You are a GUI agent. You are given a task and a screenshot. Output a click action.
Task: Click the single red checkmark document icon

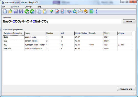[57, 11]
